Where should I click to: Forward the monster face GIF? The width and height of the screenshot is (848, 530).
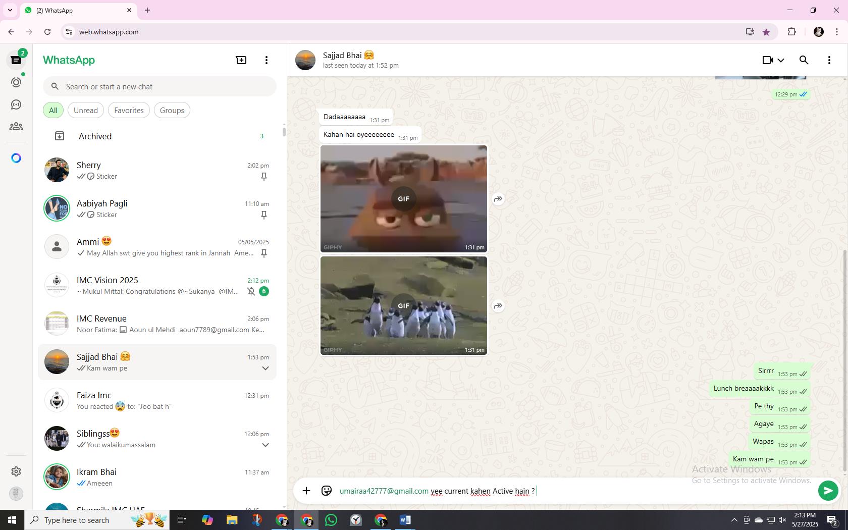pos(498,199)
